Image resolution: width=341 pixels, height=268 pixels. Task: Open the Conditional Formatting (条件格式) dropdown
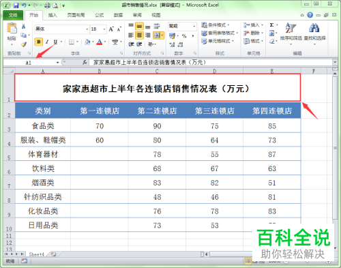tap(215, 25)
